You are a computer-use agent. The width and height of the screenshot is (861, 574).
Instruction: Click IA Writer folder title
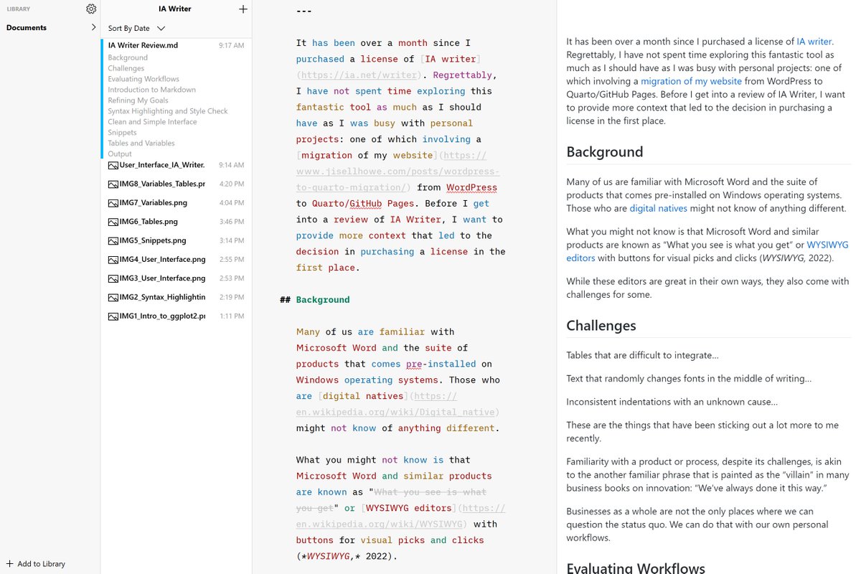(175, 9)
